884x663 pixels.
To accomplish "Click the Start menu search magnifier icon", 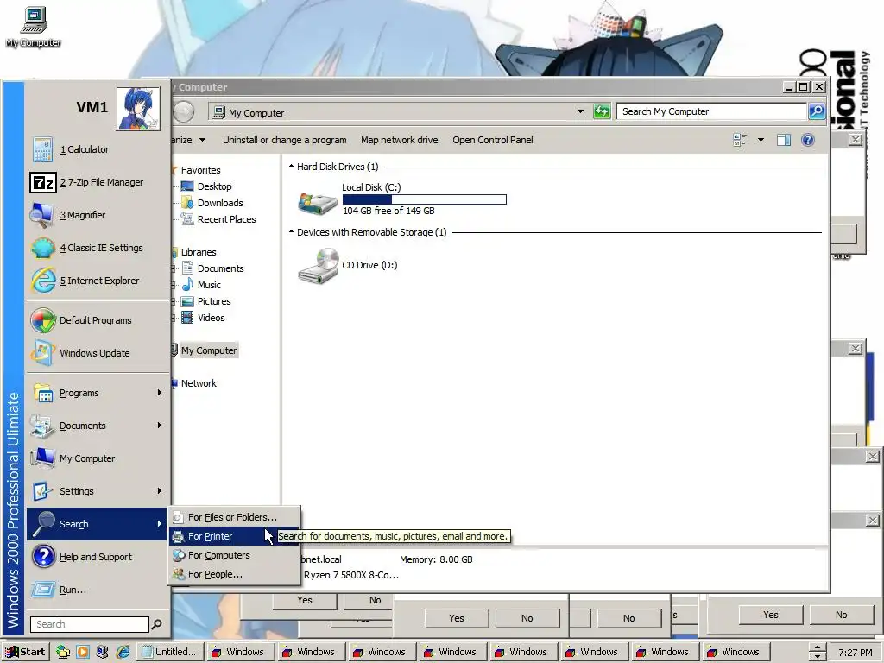I will [x=157, y=624].
